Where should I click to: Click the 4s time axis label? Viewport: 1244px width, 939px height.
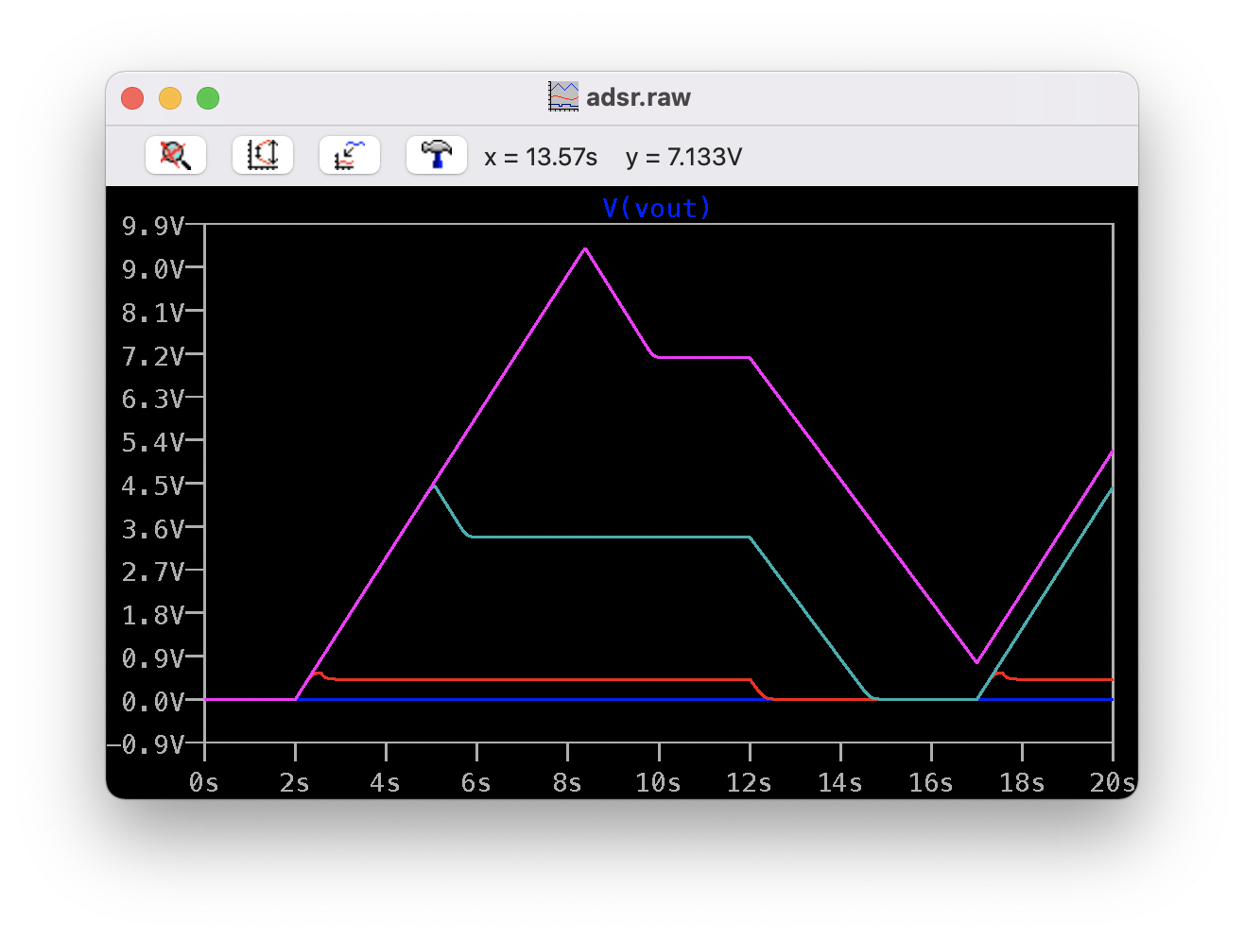click(386, 783)
